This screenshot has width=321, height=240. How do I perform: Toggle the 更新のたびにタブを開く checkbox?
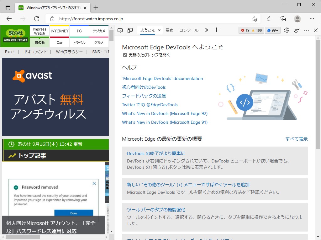(125, 55)
